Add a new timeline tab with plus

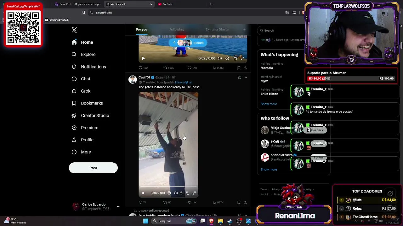(244, 30)
